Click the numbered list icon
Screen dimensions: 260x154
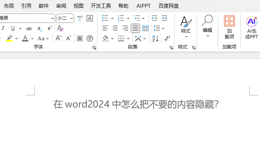click(121, 18)
